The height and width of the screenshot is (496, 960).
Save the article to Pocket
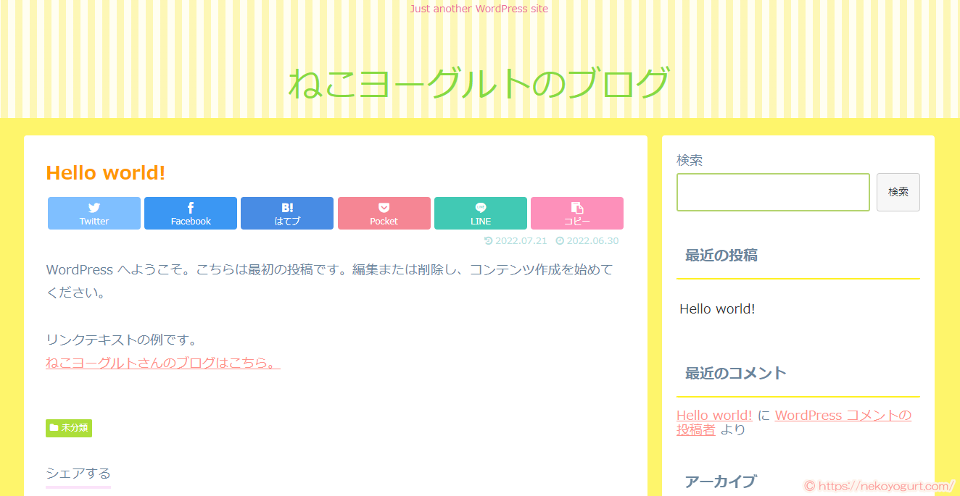coord(384,213)
